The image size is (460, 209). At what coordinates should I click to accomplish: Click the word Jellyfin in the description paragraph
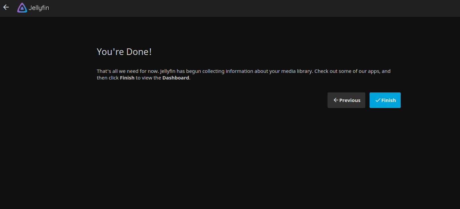pyautogui.click(x=168, y=71)
